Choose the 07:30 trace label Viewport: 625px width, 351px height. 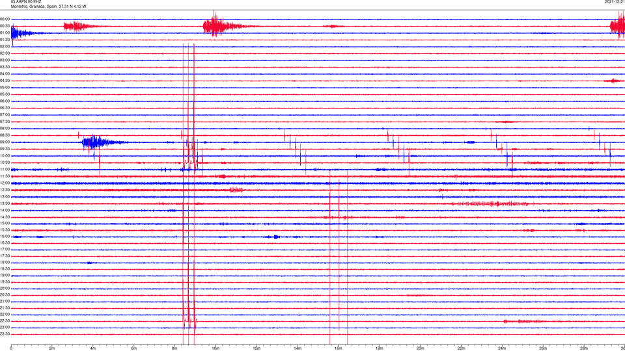pyautogui.click(x=5, y=122)
